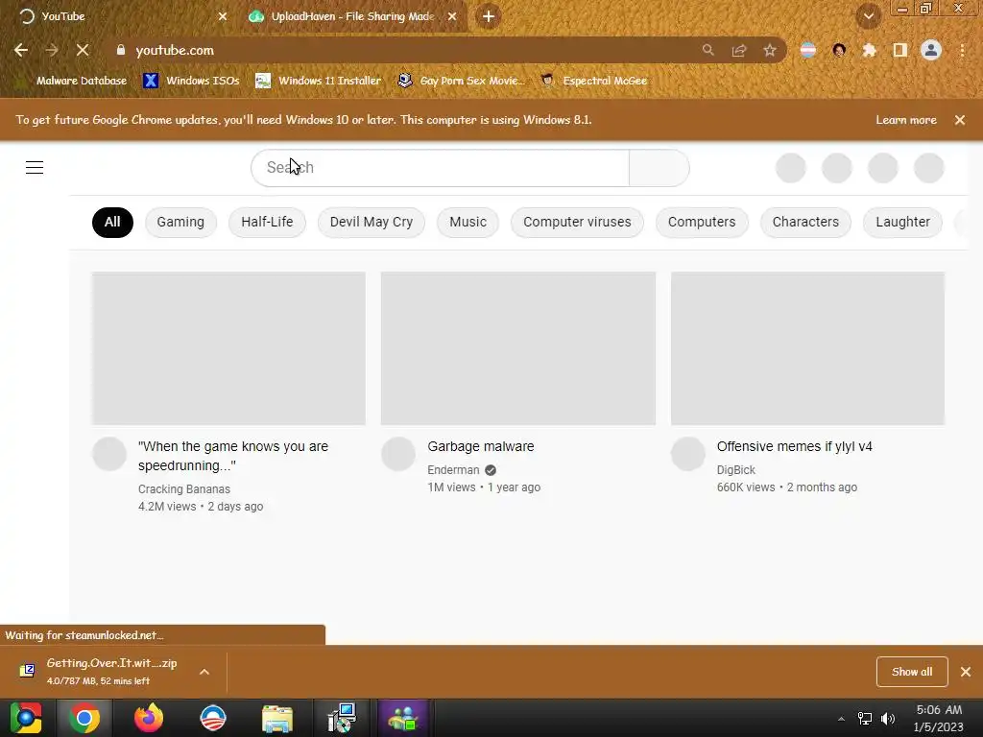Select the Gaming filter chip
This screenshot has width=983, height=737.
click(x=180, y=223)
